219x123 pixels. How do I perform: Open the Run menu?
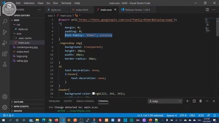point(55,3)
